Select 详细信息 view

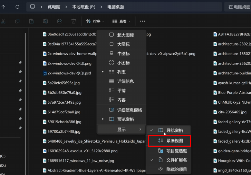[122, 81]
